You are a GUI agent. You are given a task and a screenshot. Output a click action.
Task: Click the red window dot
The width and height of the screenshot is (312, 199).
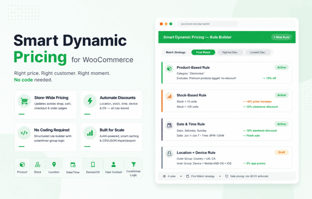[161, 24]
